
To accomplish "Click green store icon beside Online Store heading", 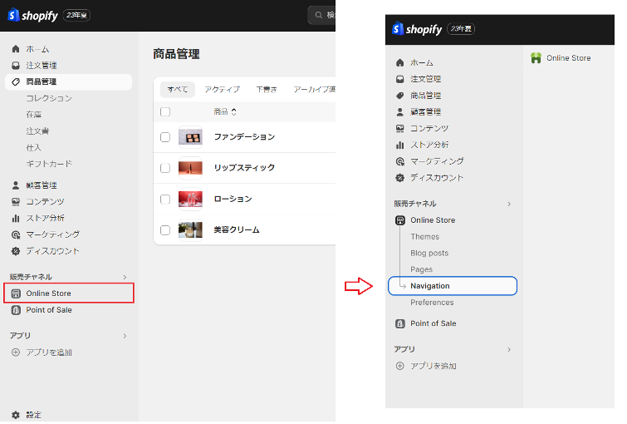I will click(536, 58).
